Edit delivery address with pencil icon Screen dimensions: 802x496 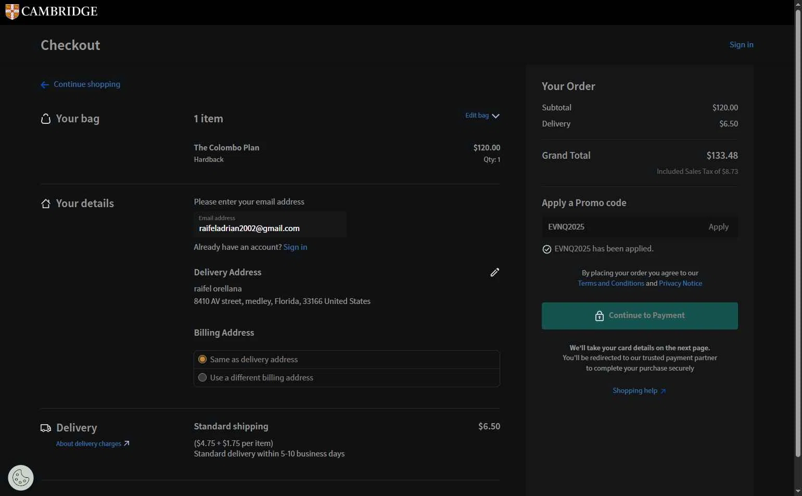tap(494, 272)
